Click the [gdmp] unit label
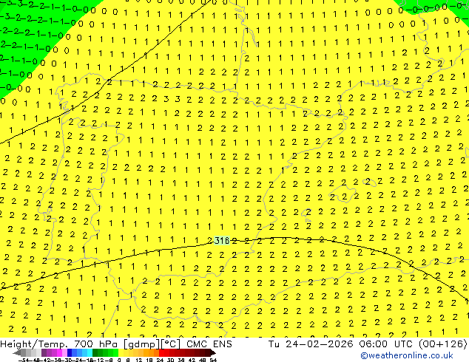 pos(142,344)
